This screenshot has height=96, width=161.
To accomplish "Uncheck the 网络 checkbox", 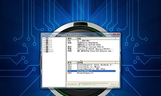I will click(x=47, y=47).
